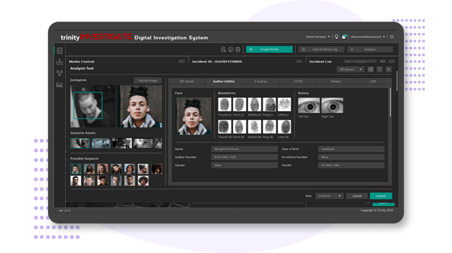
Task: Click the printer icon in the top toolbar
Action: [x=231, y=49]
